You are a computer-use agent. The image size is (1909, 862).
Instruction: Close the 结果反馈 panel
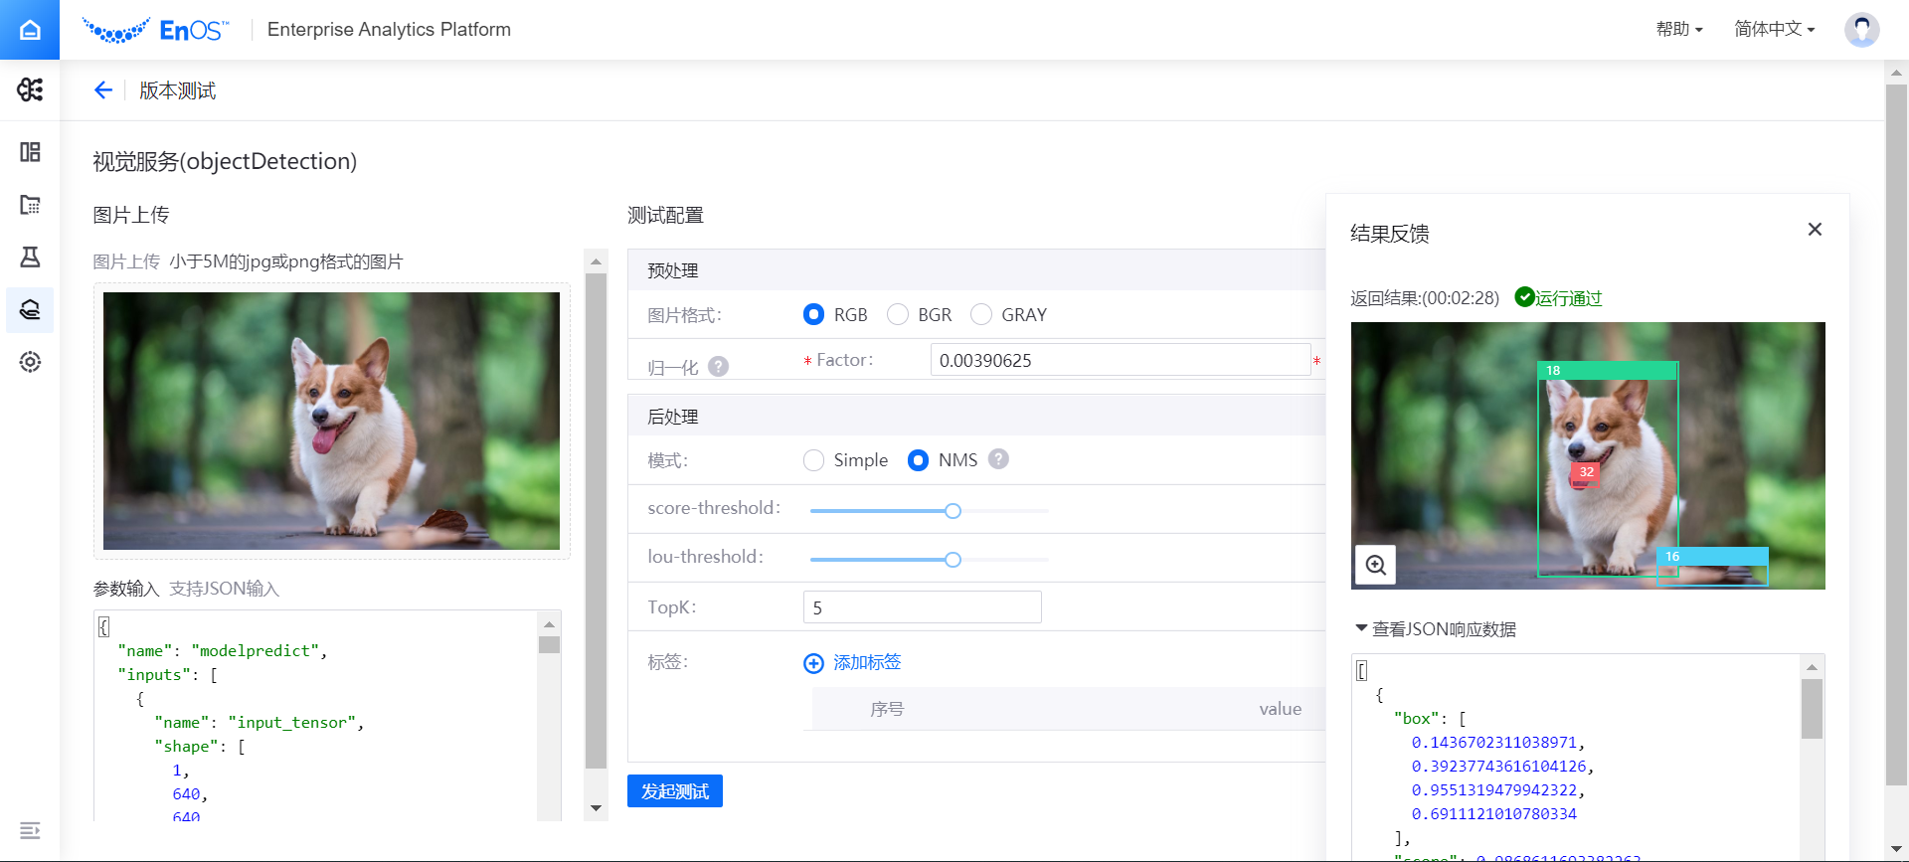point(1815,230)
